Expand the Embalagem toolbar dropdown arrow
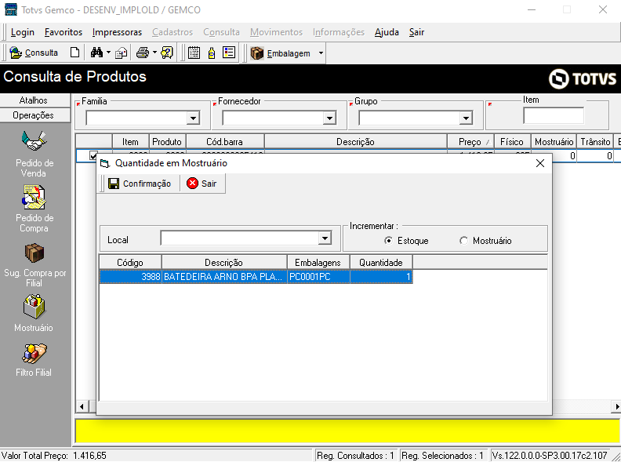 click(321, 53)
